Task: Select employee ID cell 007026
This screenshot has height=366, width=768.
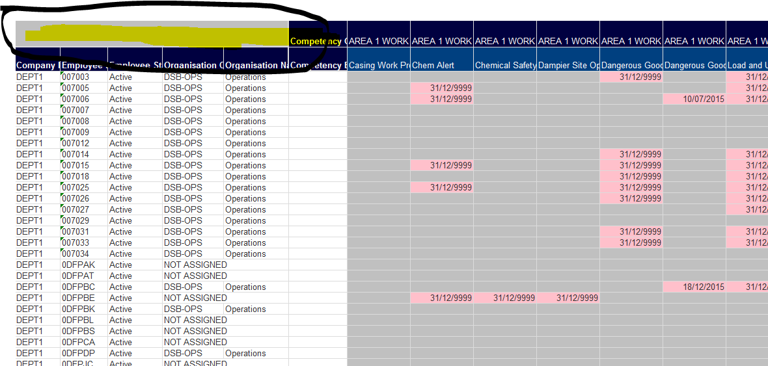Action: (x=84, y=198)
